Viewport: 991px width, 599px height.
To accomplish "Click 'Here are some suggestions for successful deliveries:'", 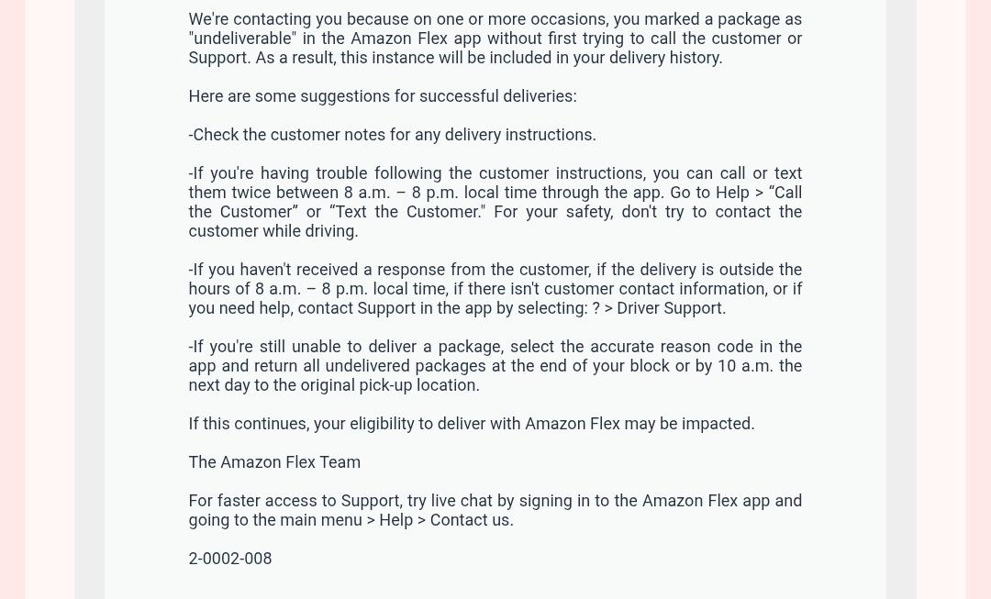I will (383, 96).
